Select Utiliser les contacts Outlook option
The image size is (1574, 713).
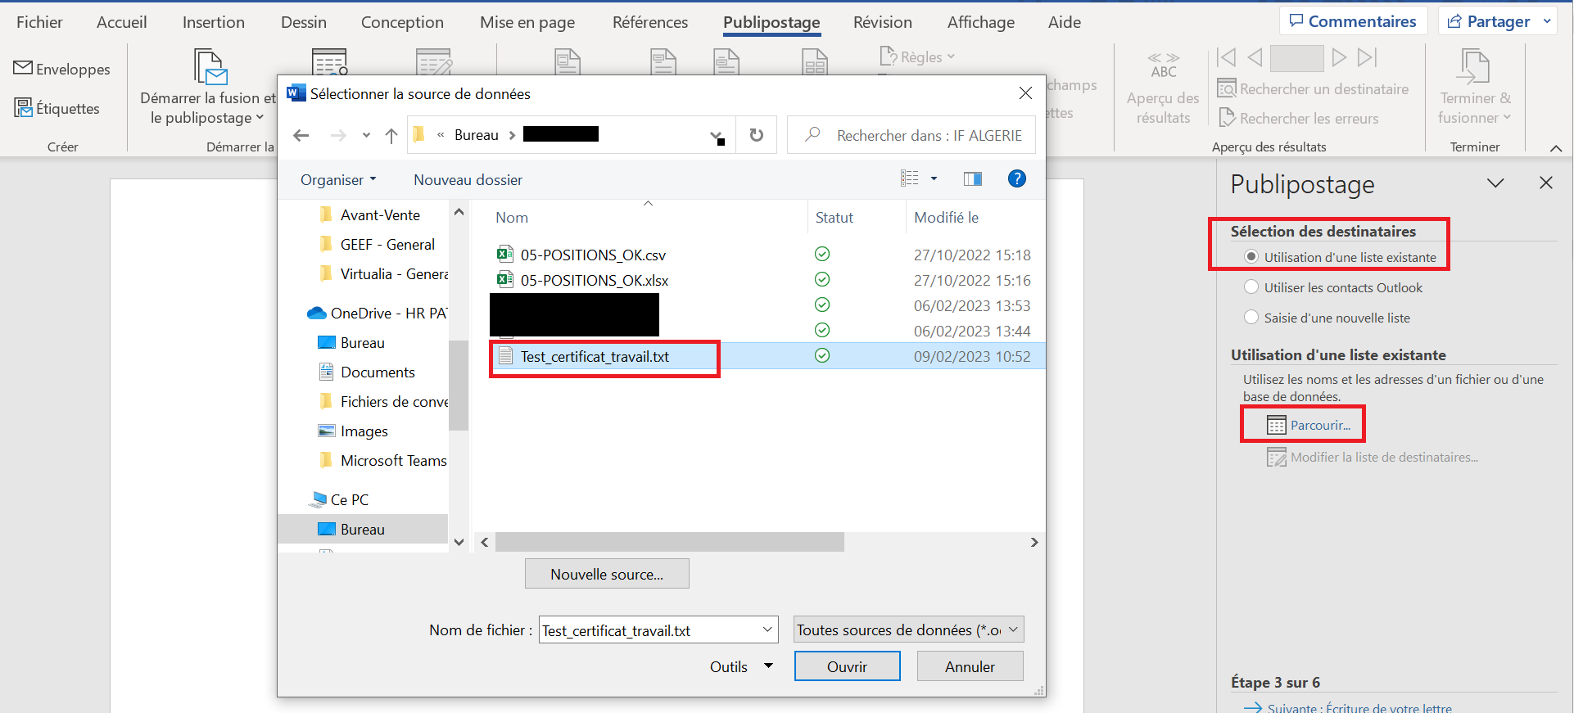pos(1251,287)
